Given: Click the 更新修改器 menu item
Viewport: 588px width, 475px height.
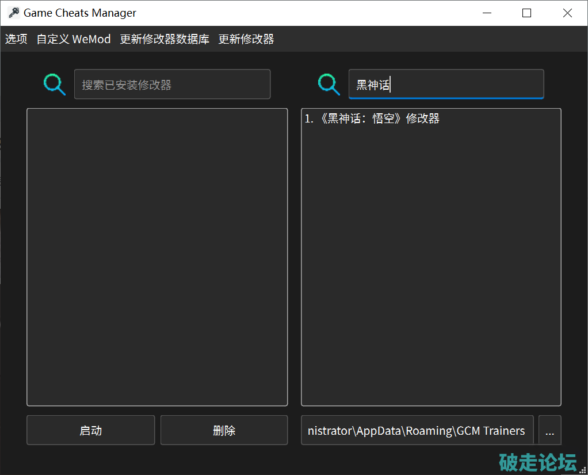Looking at the screenshot, I should (x=246, y=39).
